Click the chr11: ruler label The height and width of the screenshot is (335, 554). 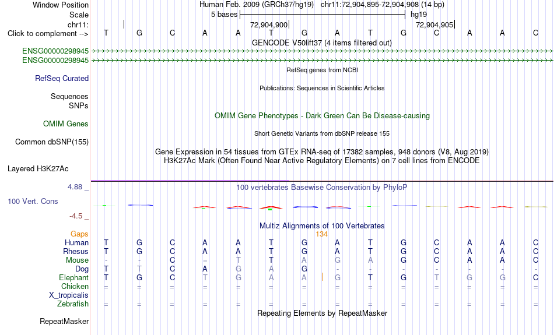pos(78,24)
